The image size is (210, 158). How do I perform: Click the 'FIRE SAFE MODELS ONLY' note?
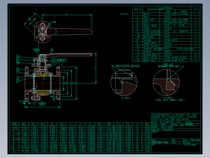tap(170, 100)
